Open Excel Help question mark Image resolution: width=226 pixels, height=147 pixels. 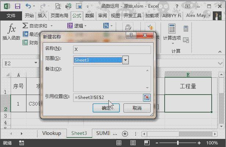pyautogui.click(x=177, y=6)
